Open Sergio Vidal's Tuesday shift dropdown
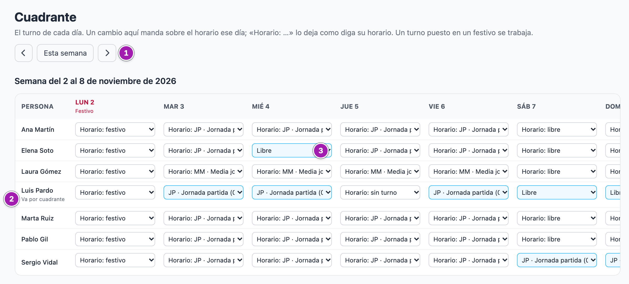 204,260
